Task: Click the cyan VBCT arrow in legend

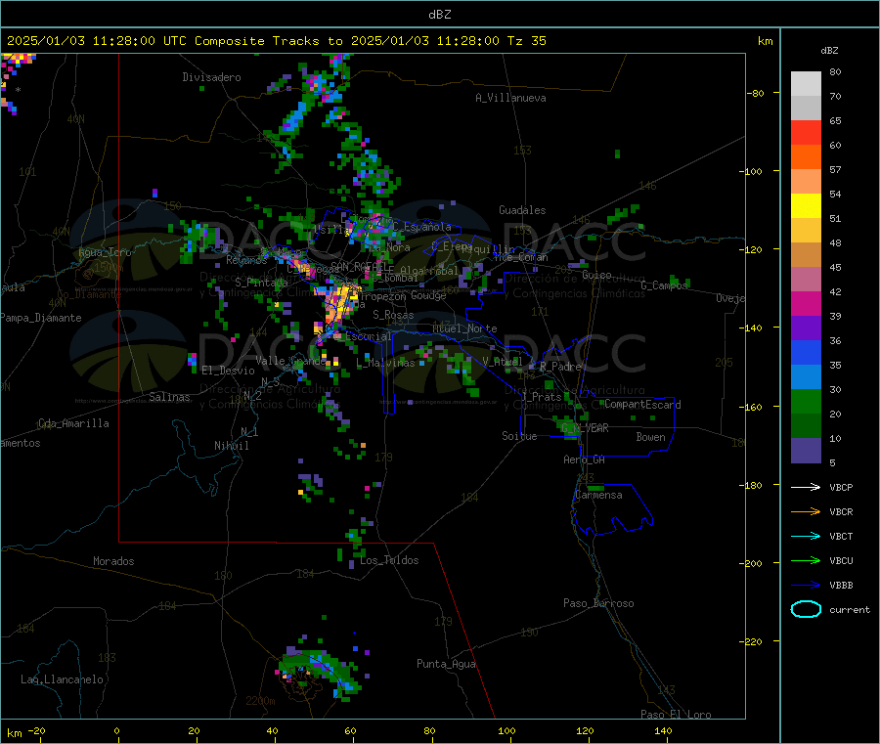Action: [806, 537]
